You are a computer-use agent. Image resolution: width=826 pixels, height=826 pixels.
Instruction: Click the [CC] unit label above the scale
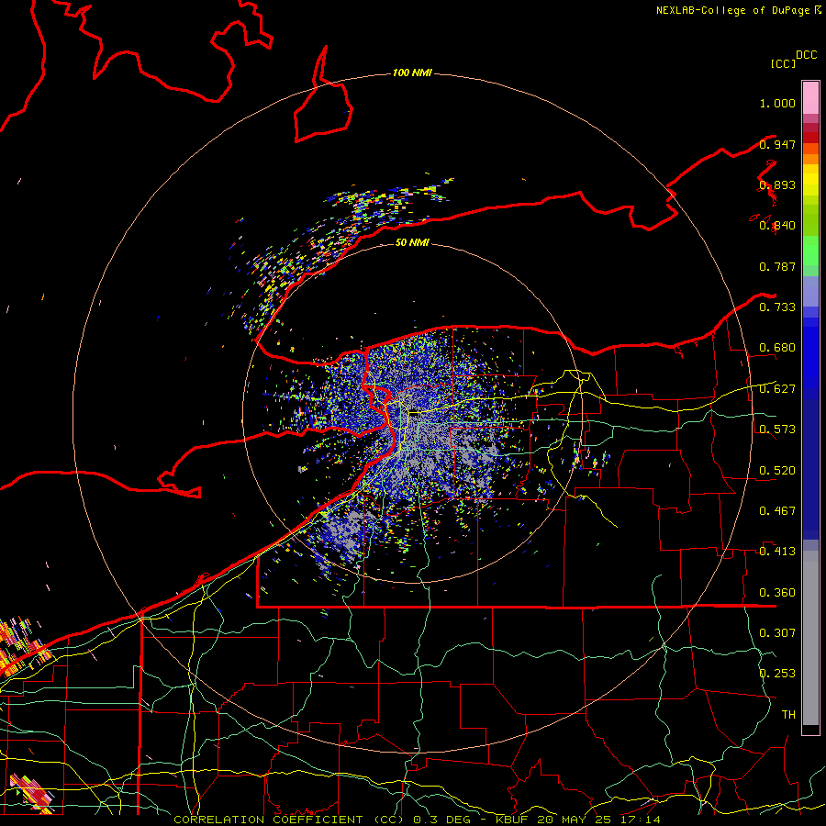(x=783, y=63)
